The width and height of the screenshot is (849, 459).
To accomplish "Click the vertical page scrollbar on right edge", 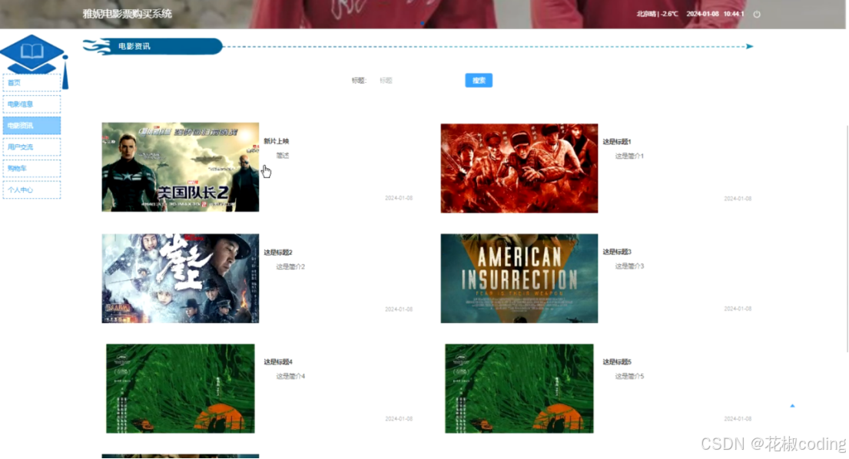I will point(847,238).
